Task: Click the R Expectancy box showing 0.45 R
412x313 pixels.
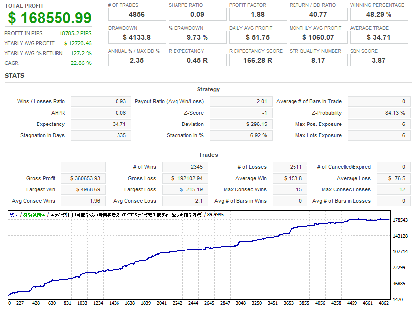Action: (x=197, y=60)
